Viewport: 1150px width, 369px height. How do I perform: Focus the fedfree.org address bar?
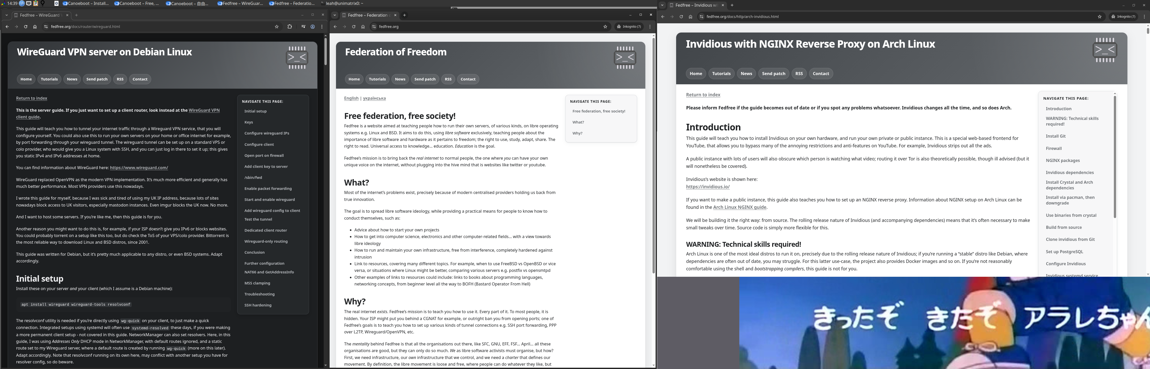tap(487, 27)
